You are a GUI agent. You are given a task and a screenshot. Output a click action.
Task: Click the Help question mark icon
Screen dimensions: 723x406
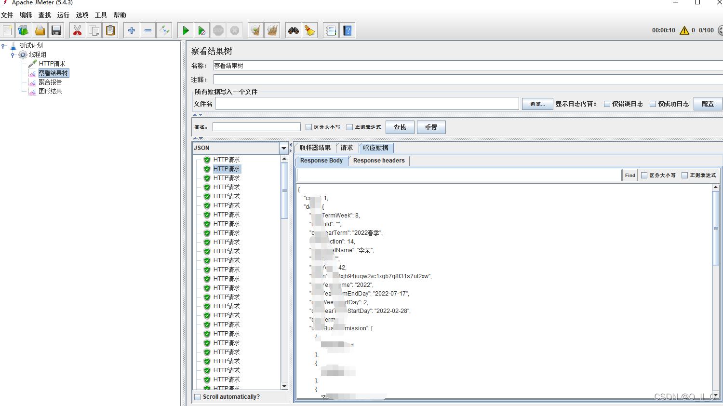pos(347,30)
